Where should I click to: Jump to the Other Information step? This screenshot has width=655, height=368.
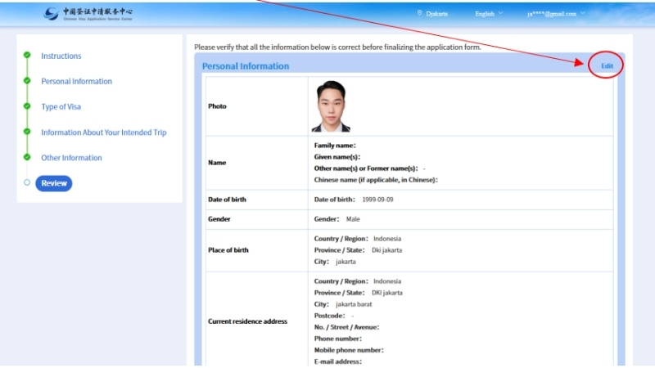[71, 158]
